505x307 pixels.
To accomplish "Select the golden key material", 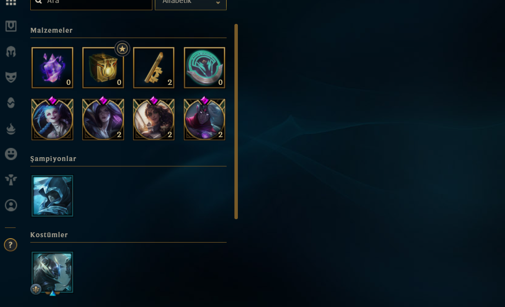I will 154,68.
